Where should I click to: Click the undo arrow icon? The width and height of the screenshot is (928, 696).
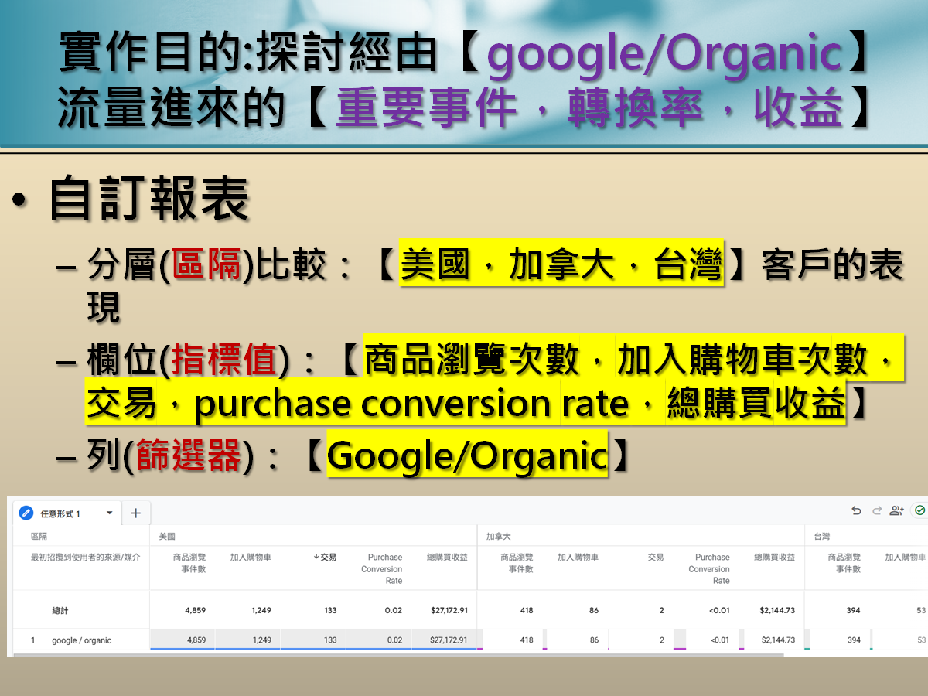click(x=856, y=510)
